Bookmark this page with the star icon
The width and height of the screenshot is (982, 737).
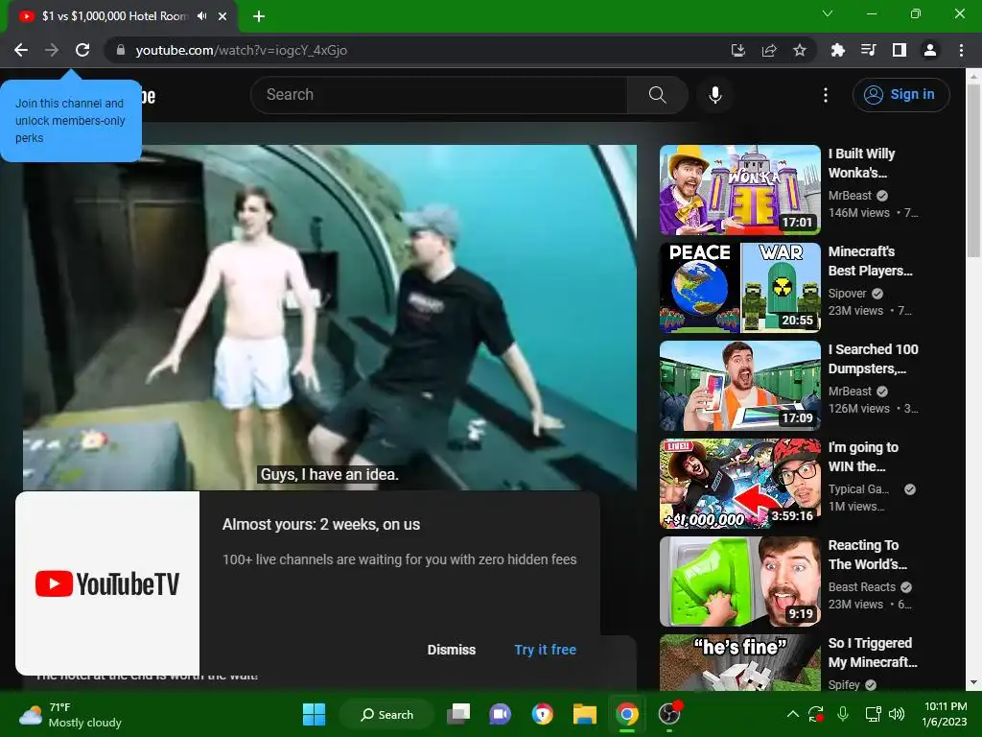[x=800, y=50]
